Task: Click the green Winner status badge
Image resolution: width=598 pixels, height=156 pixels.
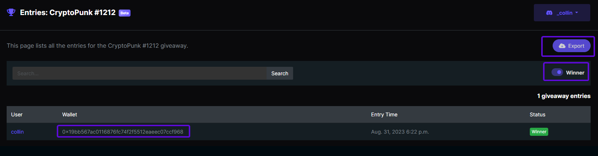Action: (x=539, y=132)
